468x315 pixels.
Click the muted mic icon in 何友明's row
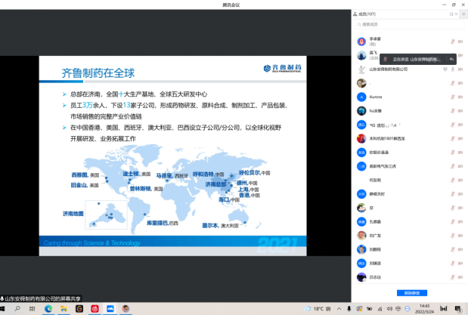(x=452, y=181)
